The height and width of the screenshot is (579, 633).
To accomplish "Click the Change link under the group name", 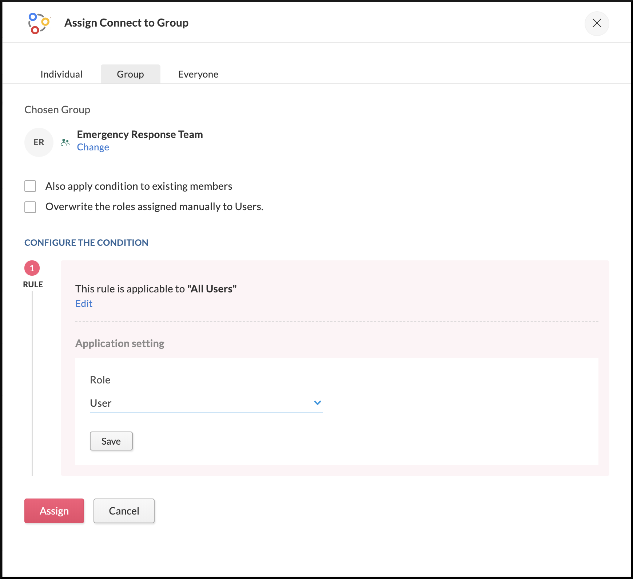I will tap(93, 147).
